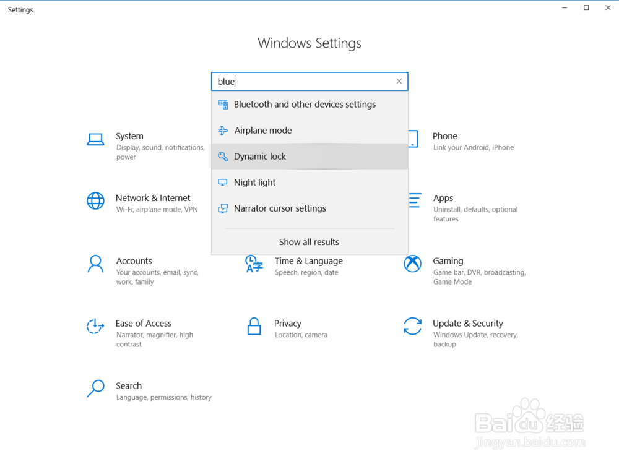Click 'Uninstall, defaults, optional features' text
The image size is (619, 464).
coord(475,214)
